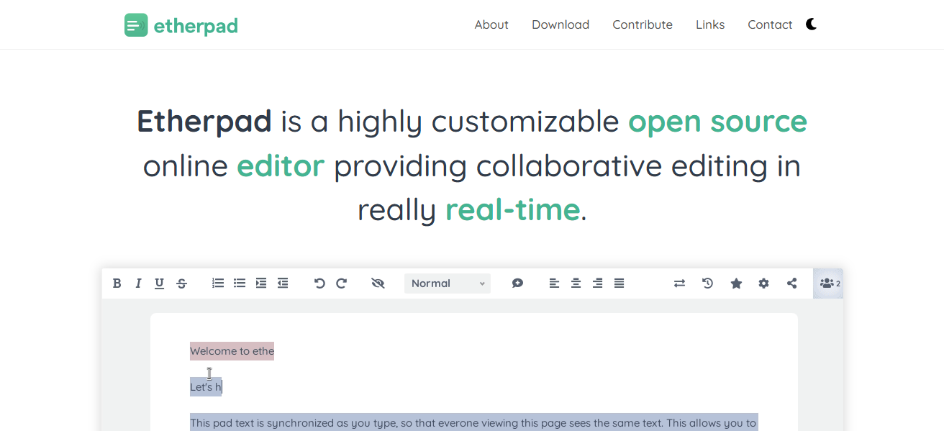Click the 'This pad text is synchronized' paragraph
The image size is (944, 431).
coord(474,422)
